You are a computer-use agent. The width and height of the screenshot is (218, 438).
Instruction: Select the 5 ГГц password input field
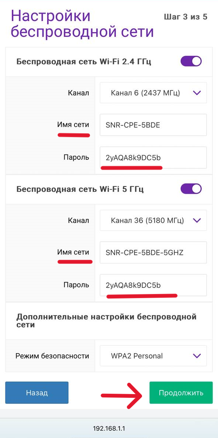[x=153, y=285]
